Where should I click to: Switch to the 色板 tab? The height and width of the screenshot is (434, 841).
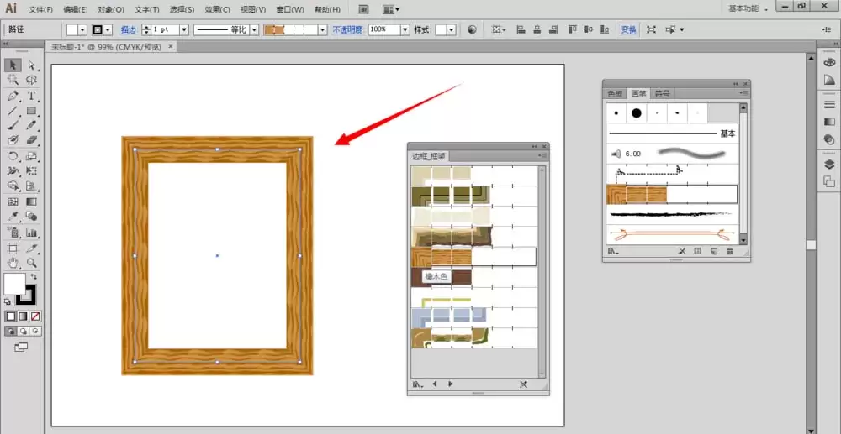pyautogui.click(x=615, y=94)
